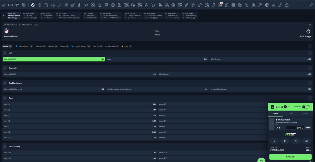
Task: Set quick stake to 25
Action: 296,141
